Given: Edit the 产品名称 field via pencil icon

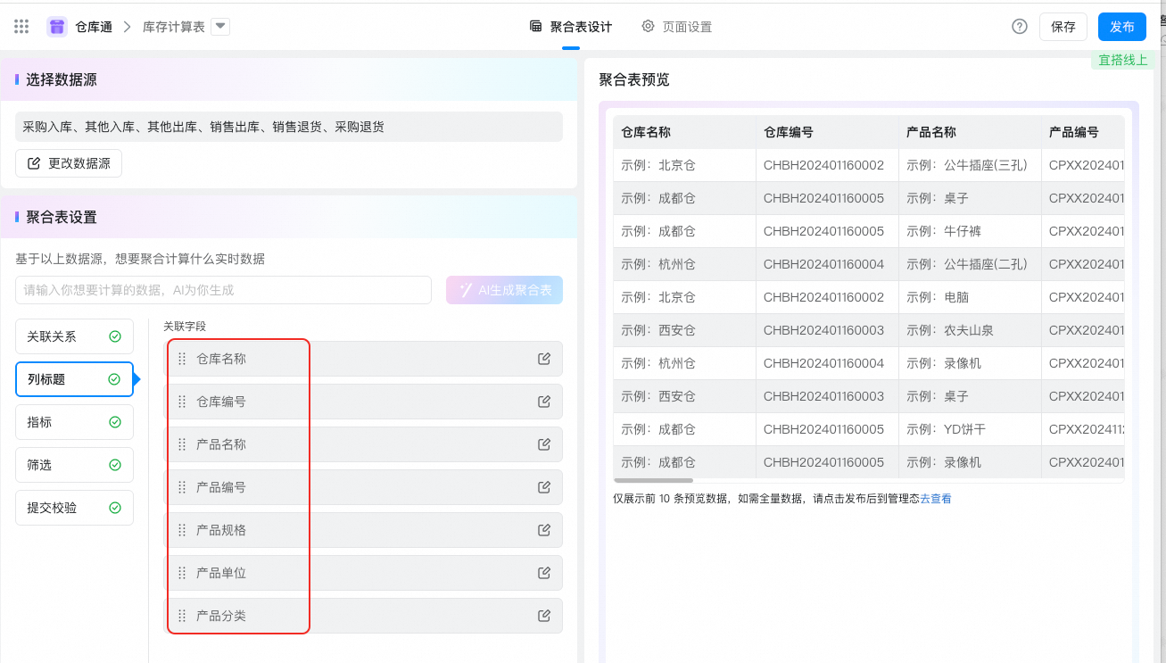Looking at the screenshot, I should pyautogui.click(x=544, y=444).
